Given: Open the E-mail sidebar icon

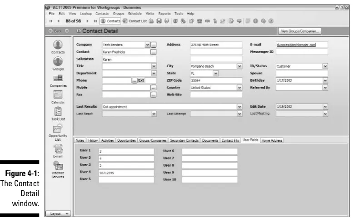Looking at the screenshot, I should [58, 151].
